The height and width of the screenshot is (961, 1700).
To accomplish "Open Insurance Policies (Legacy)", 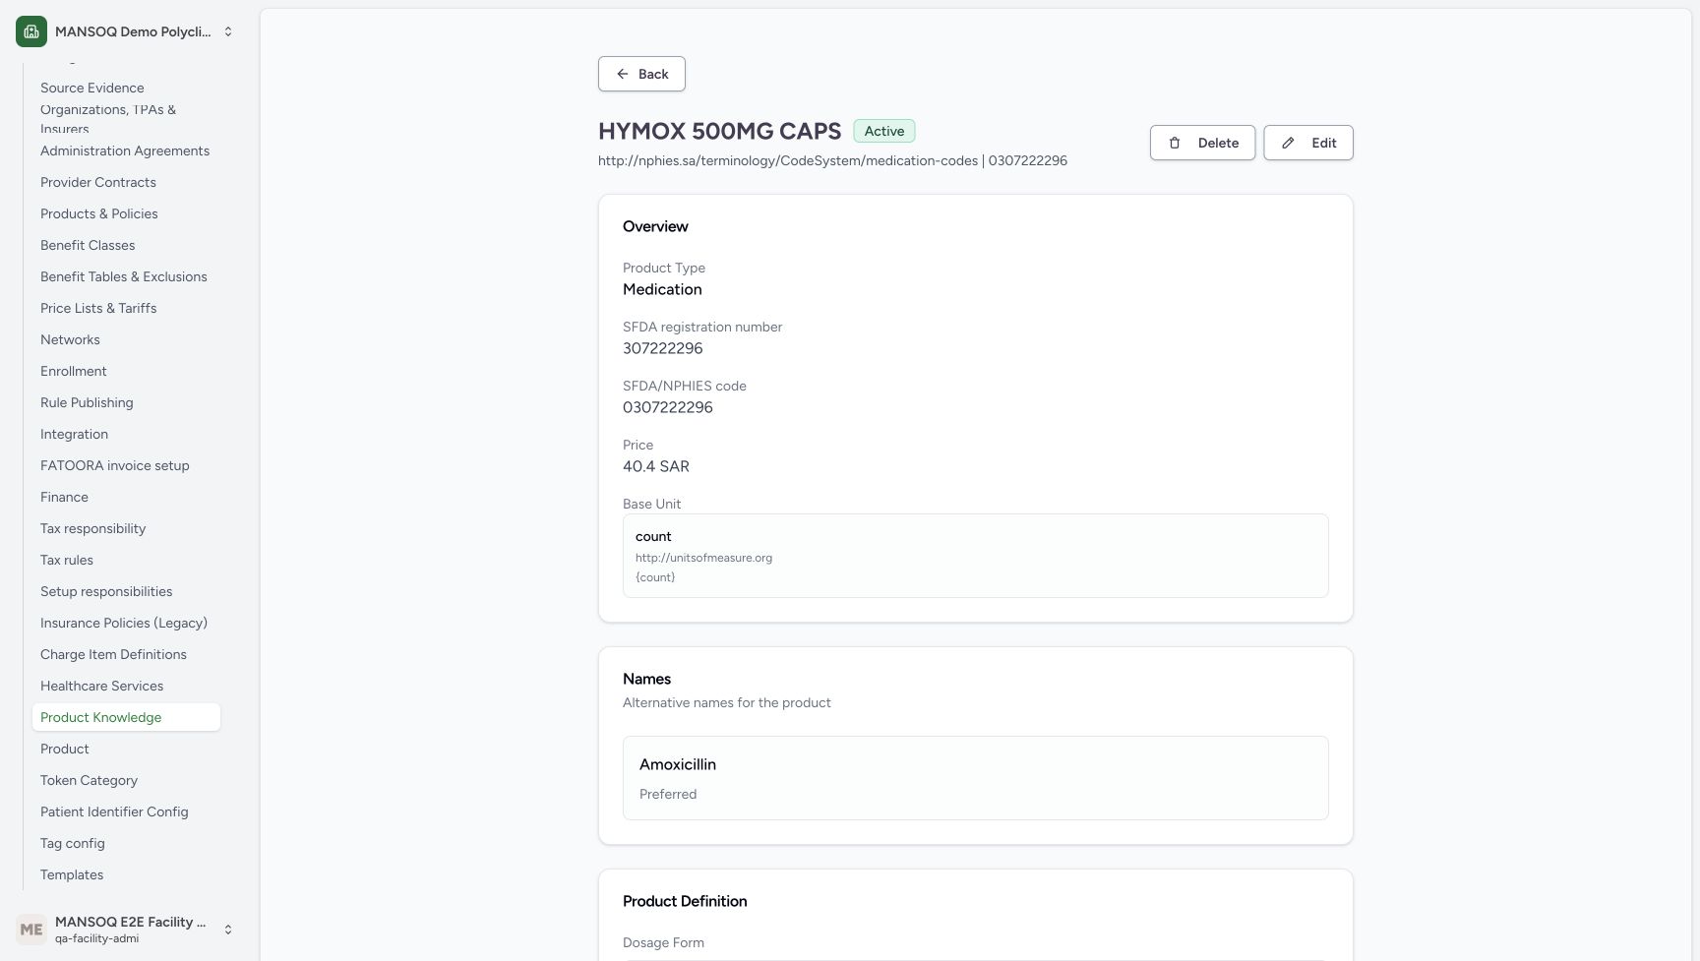I will coord(124,623).
